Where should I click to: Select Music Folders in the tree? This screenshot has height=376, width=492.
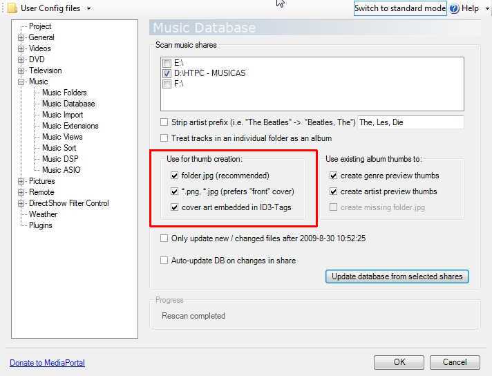[64, 93]
